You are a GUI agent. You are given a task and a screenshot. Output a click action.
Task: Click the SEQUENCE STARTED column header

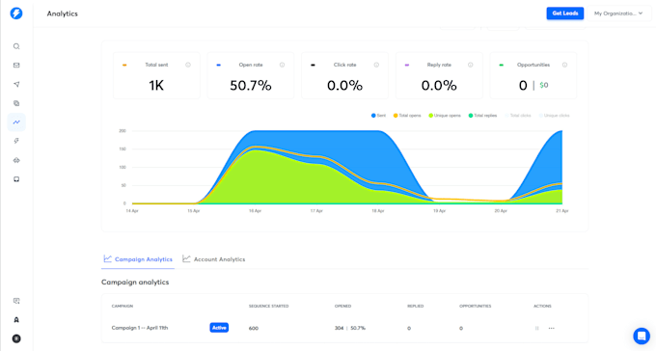point(268,307)
